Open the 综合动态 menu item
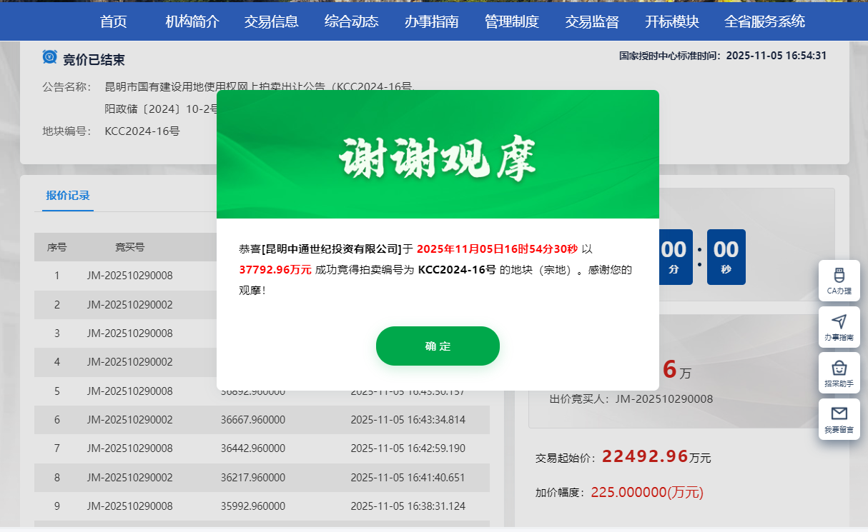 [352, 21]
